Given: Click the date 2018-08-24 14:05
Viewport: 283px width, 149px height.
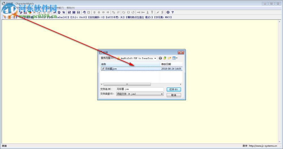Looking at the screenshot, I should (171, 69).
